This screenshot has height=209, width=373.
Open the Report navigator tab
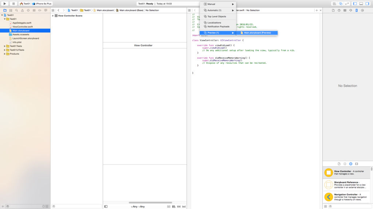(46, 11)
